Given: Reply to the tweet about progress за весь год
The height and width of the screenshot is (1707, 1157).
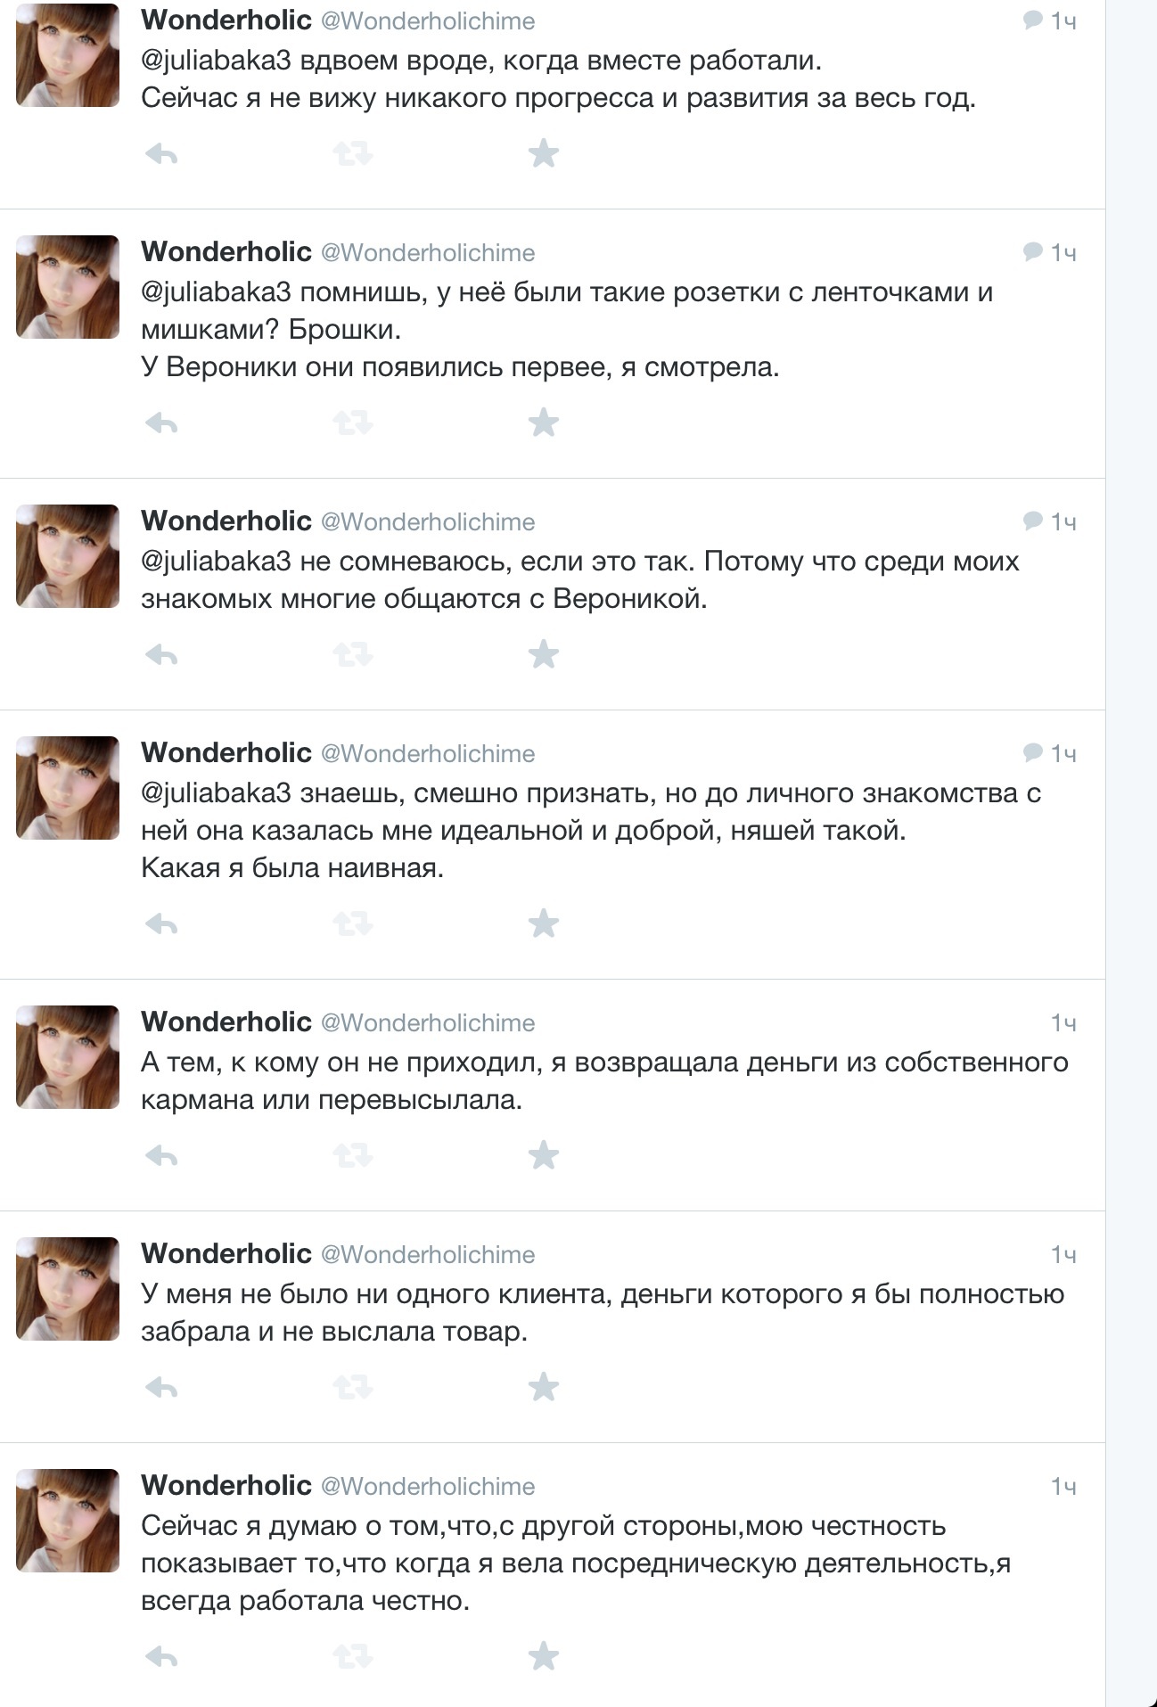Looking at the screenshot, I should pos(161,155).
